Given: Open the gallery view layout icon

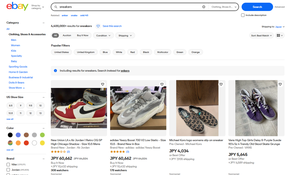Looking at the screenshot, I should pos(280,35).
